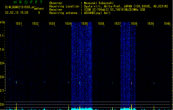
Task: Click the kHz axis unit label
Action: [x=2, y=22]
